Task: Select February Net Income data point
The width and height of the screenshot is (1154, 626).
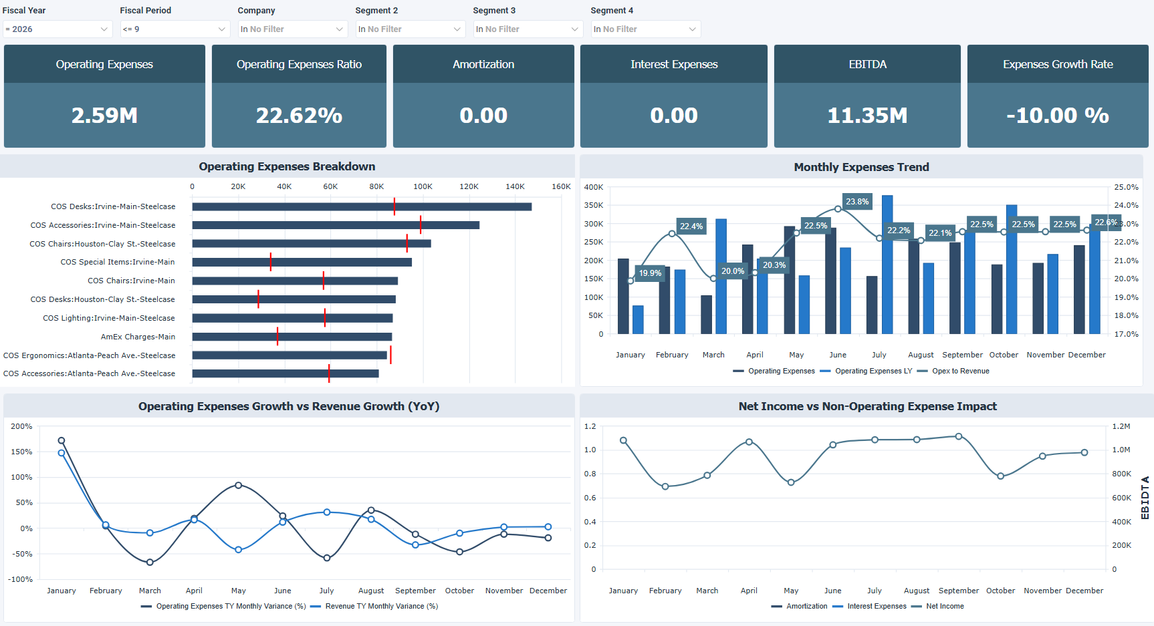Action: tap(665, 486)
